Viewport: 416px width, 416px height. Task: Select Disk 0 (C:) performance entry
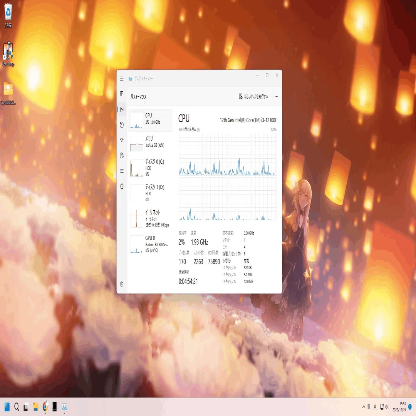pos(150,168)
